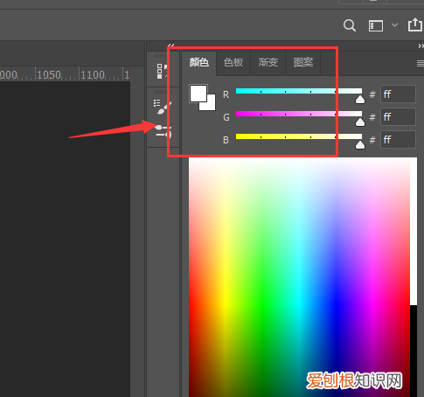Open the color panel flyout menu icon
Viewport: 424px width, 397px height.
(420, 63)
